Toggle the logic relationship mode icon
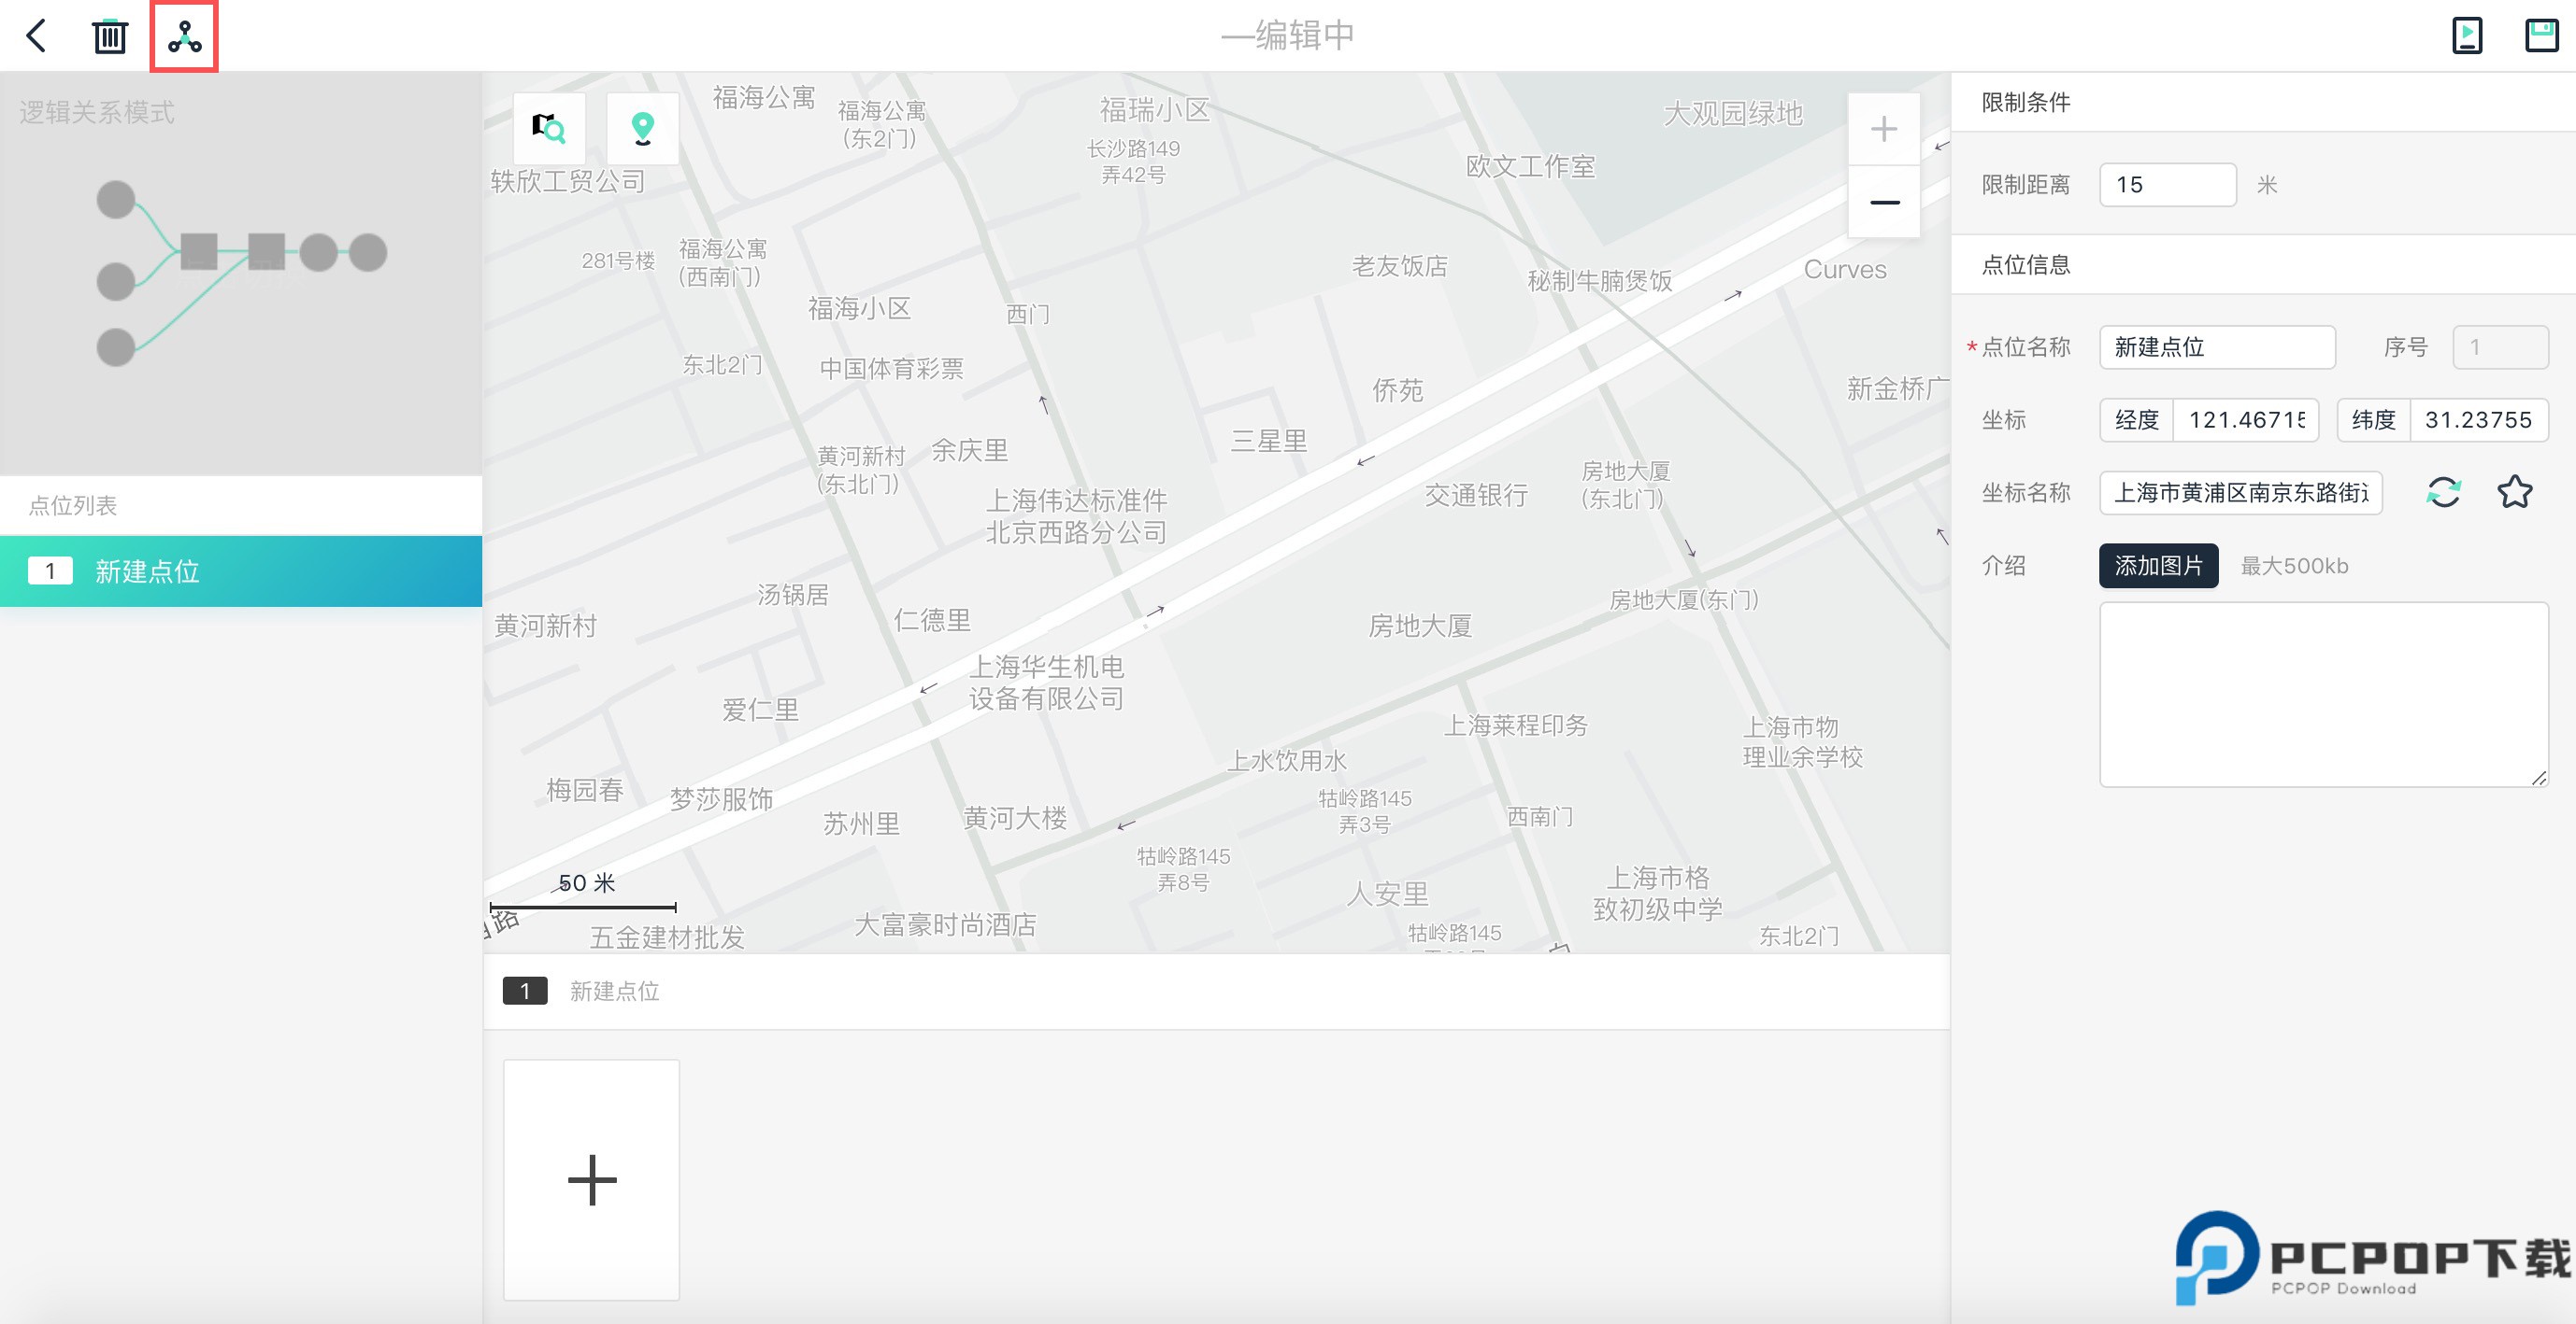This screenshot has width=2576, height=1324. [184, 37]
